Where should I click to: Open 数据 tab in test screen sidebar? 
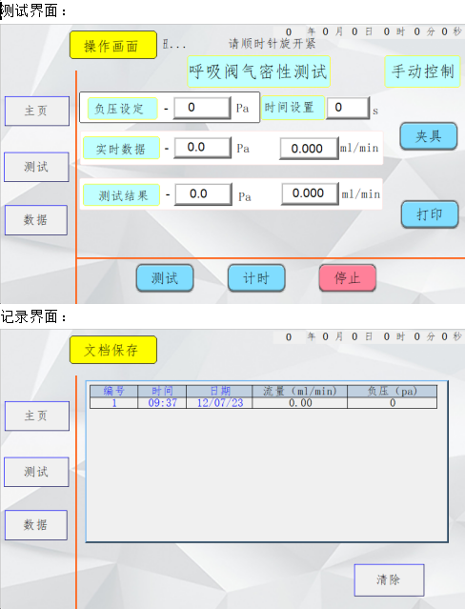pyautogui.click(x=36, y=220)
